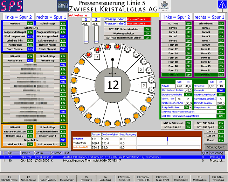Click the Presse stop button
228x182 pixels.
48,60
